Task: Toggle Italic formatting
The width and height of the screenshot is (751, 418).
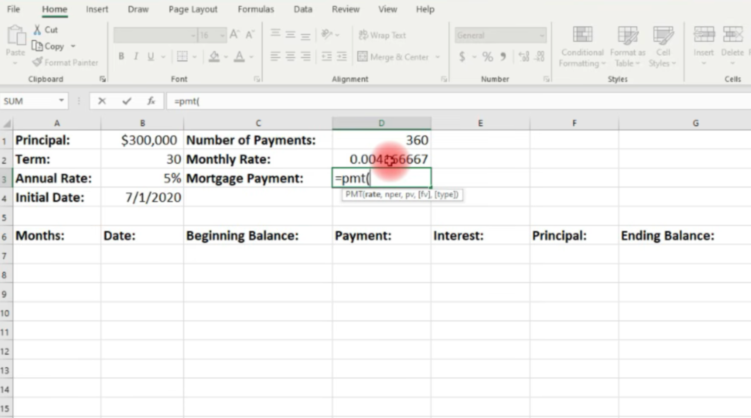Action: click(136, 56)
